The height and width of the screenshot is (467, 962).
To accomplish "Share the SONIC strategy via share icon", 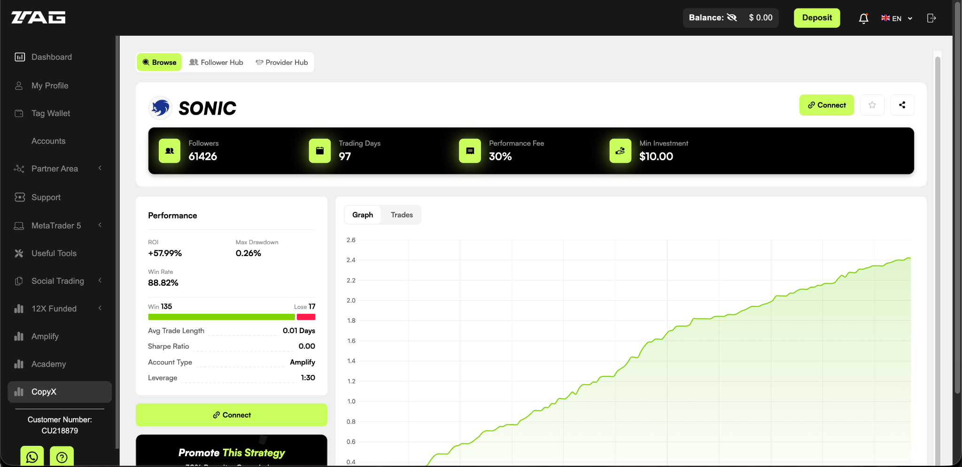I will (901, 105).
